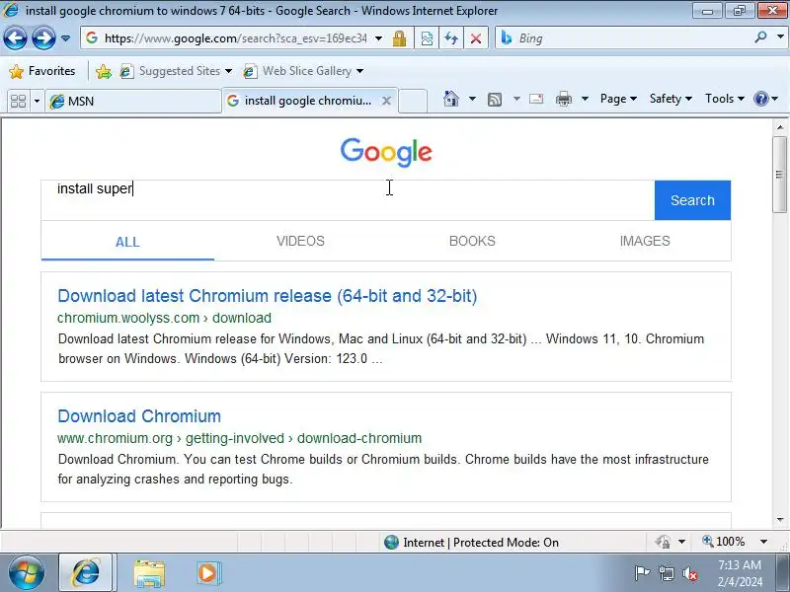
Task: Click the muted volume tray icon
Action: [x=689, y=573]
